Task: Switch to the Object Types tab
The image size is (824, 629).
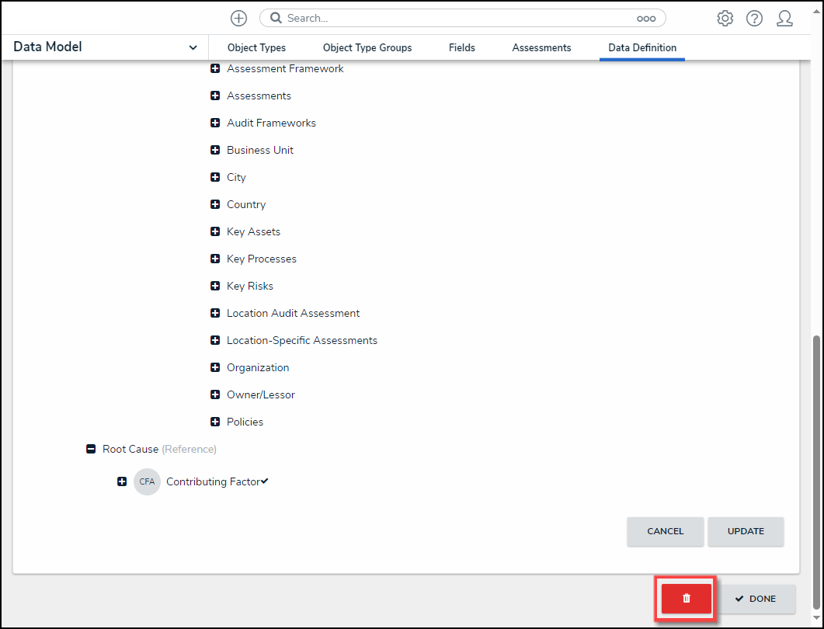Action: pyautogui.click(x=256, y=48)
